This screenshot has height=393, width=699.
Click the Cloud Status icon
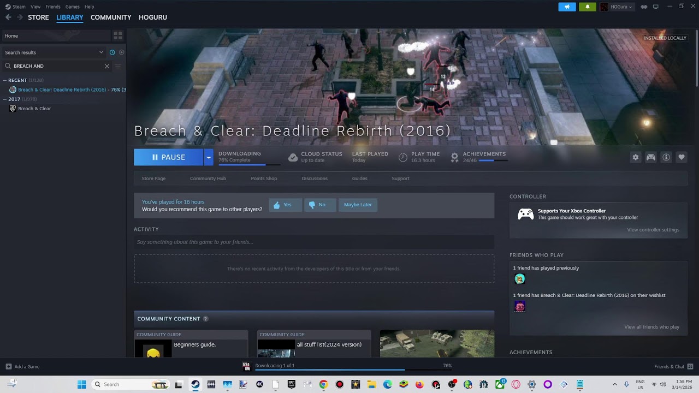click(293, 157)
